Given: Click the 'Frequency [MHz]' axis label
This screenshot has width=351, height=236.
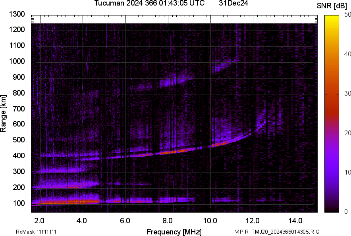Looking at the screenshot, I should pos(174,232).
